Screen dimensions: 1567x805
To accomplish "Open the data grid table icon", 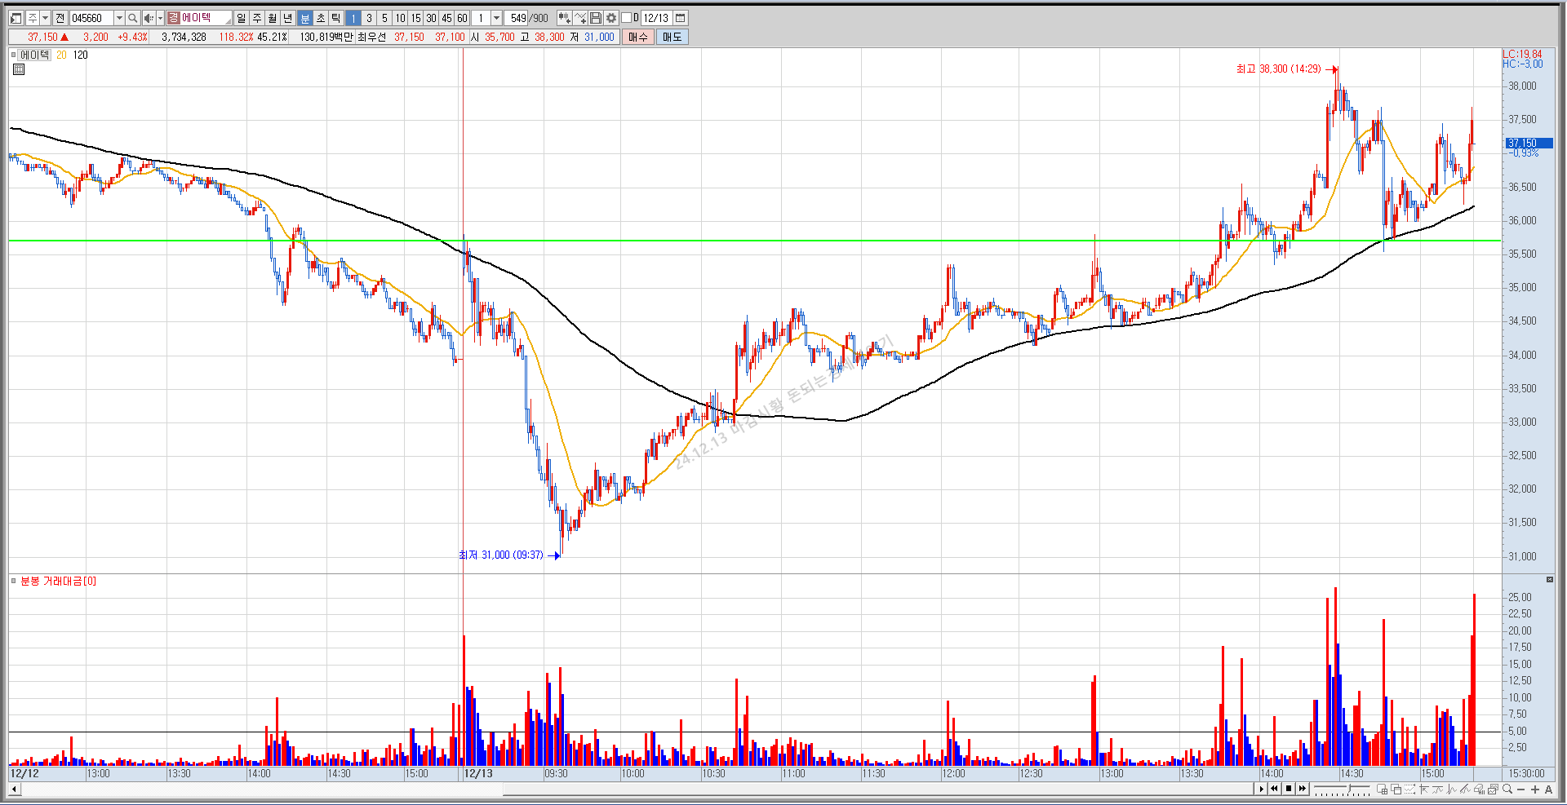I will (19, 70).
